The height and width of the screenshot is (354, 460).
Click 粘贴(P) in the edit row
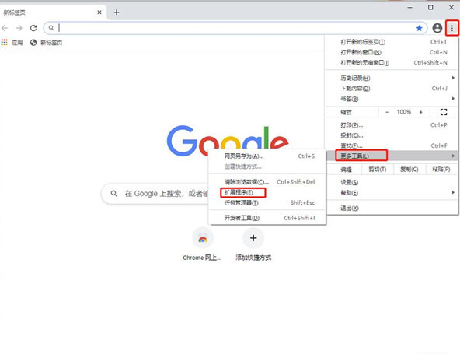click(441, 170)
